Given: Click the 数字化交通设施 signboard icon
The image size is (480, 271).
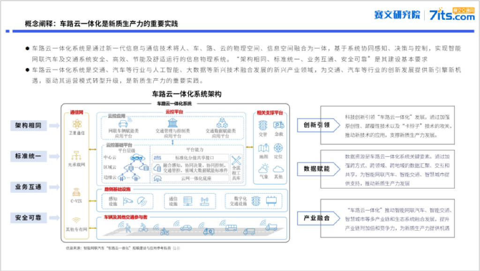Looking at the screenshot, I should 271,201.
